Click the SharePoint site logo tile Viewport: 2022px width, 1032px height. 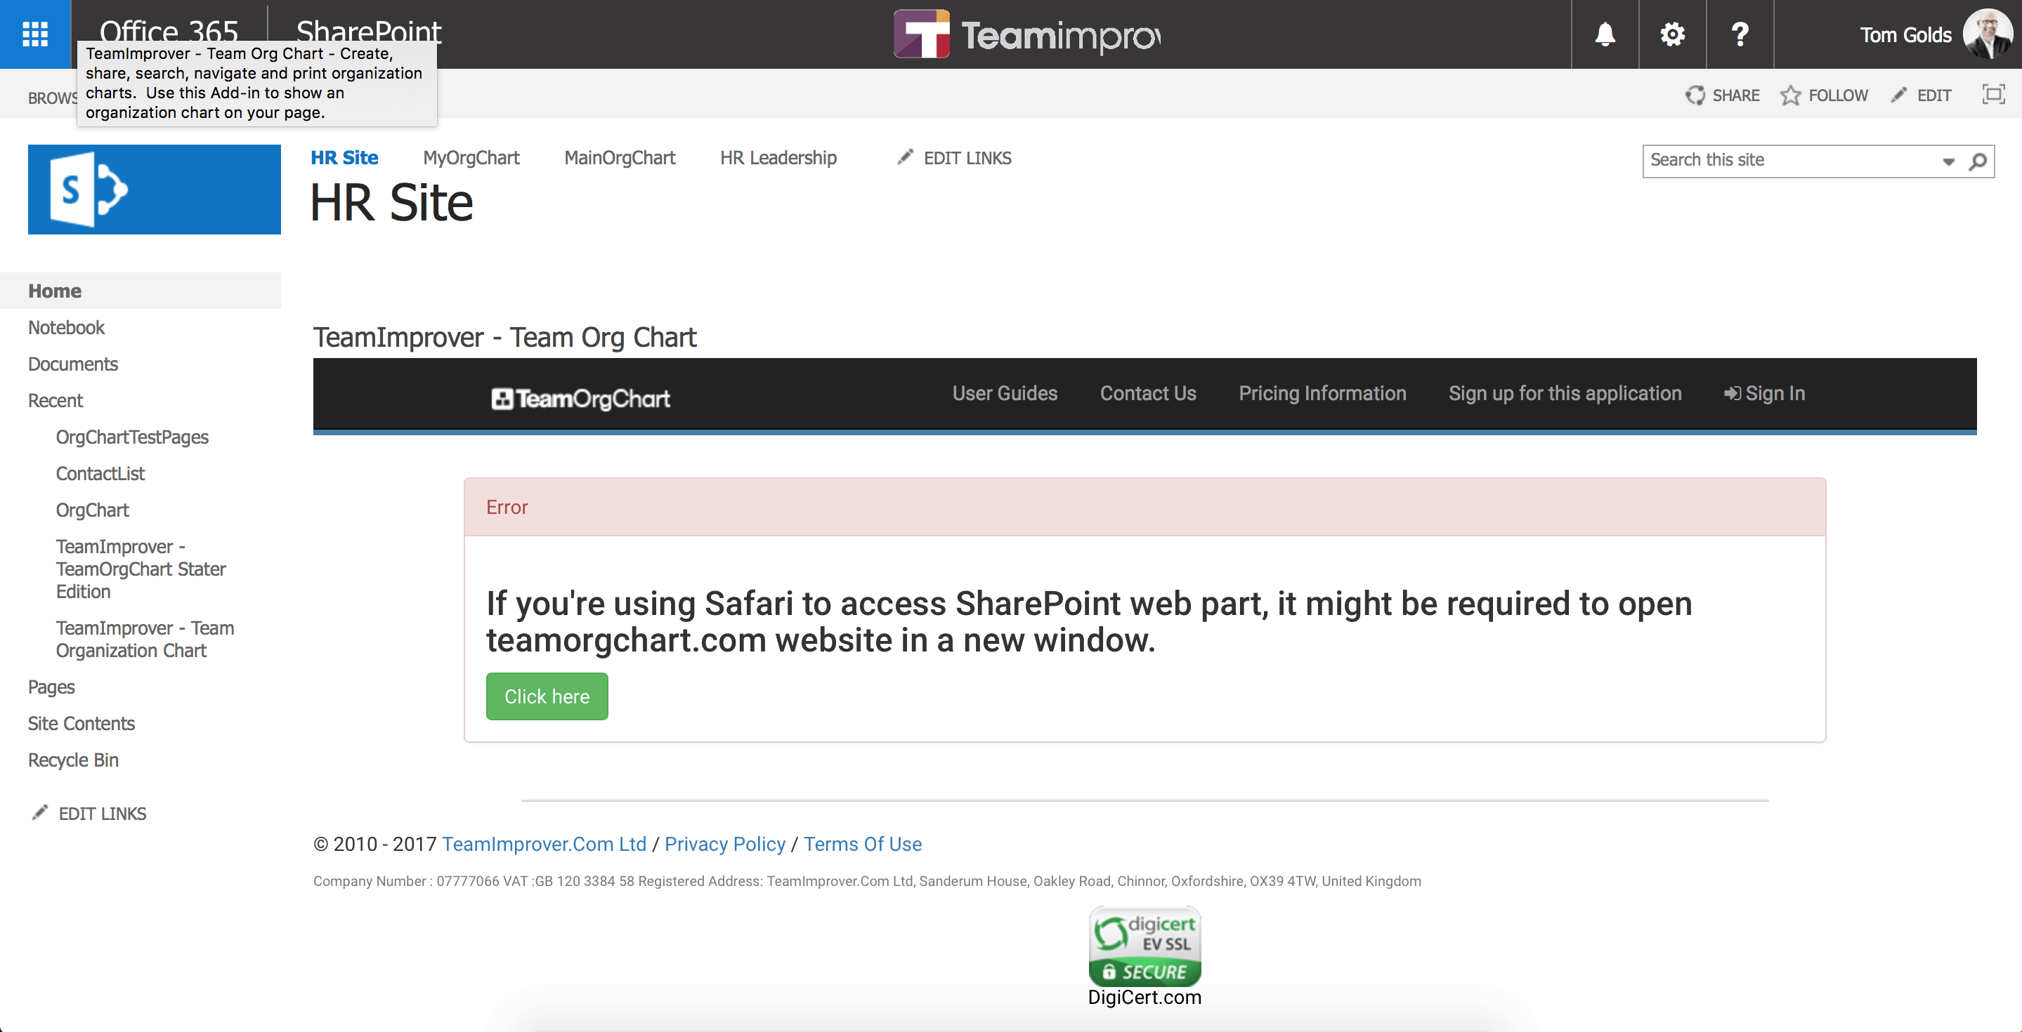tap(154, 189)
